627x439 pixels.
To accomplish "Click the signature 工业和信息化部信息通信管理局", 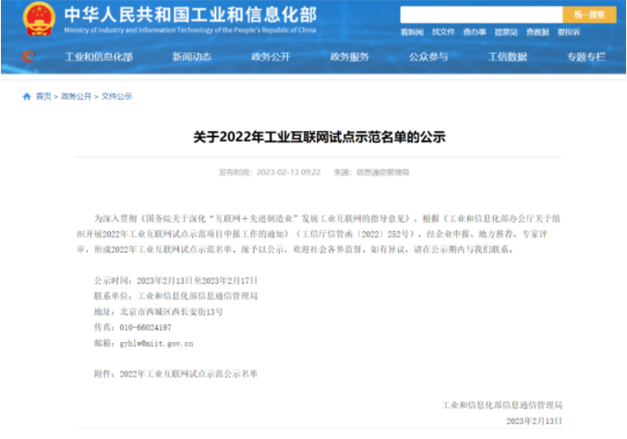I will (502, 406).
